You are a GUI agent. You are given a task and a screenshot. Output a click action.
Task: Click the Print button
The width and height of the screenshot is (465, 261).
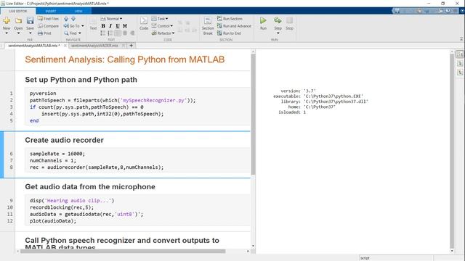(44, 33)
